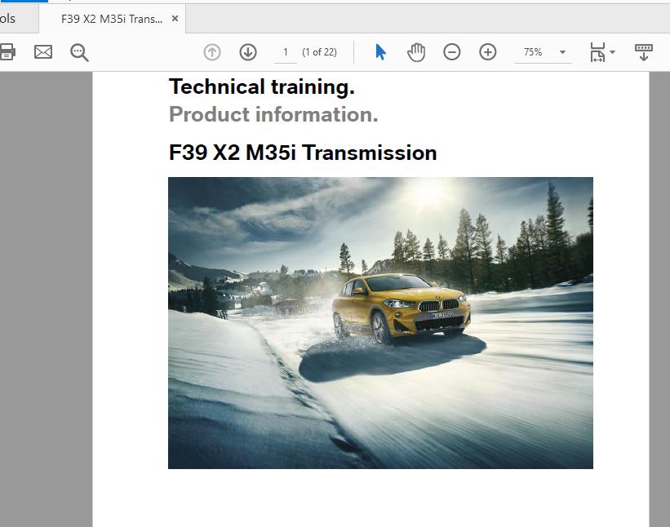Zoom out with the minus button
The height and width of the screenshot is (527, 670).
[451, 52]
